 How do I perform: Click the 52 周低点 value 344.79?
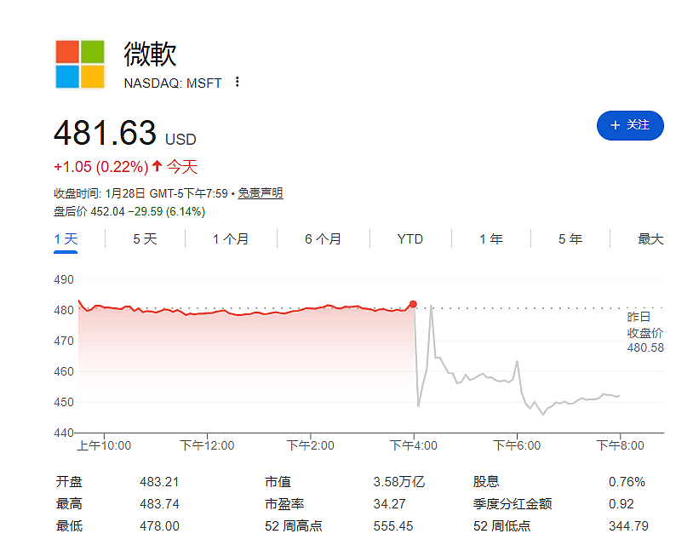tap(628, 526)
